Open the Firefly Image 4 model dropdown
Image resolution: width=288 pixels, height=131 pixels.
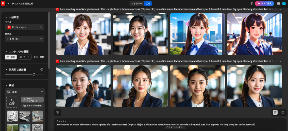25,27
